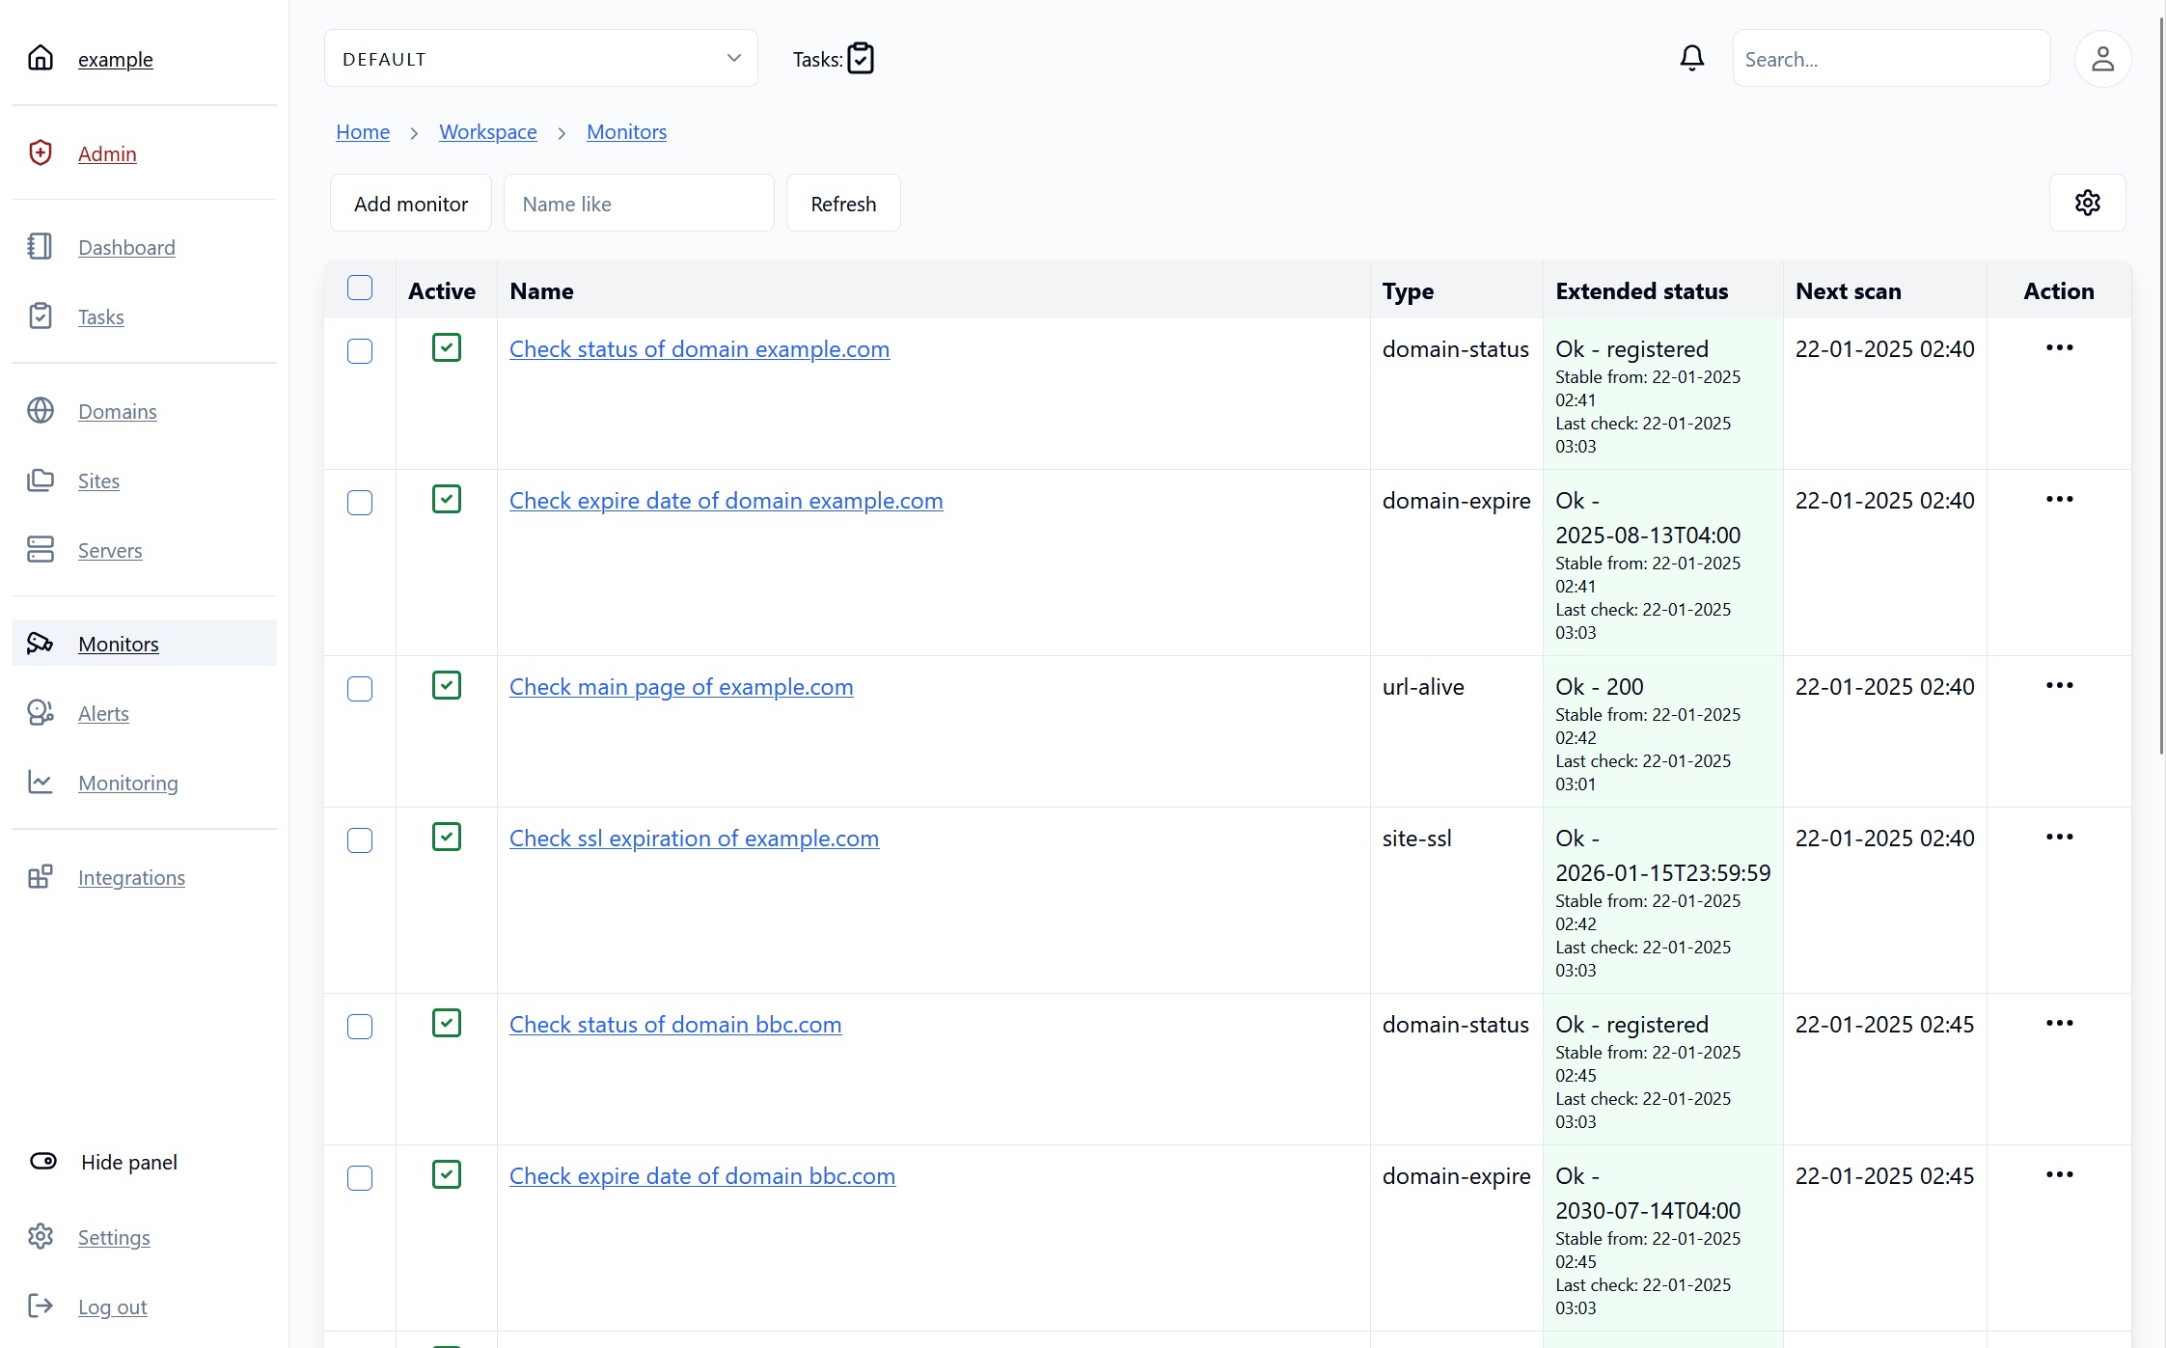2166x1348 pixels.
Task: Click the Log out arrow icon
Action: [41, 1306]
